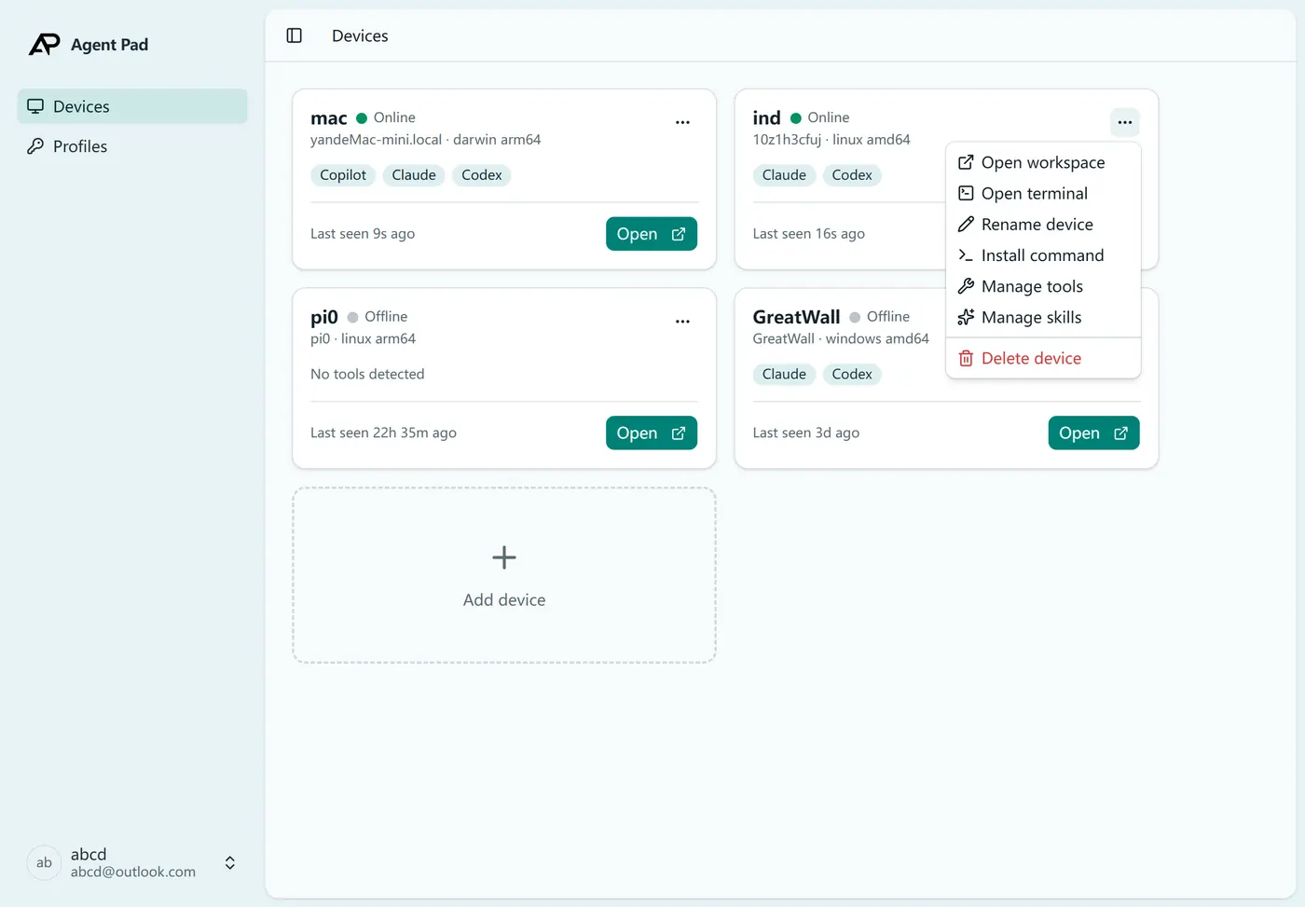Image resolution: width=1305 pixels, height=907 pixels.
Task: Click the Agent Pad app title
Action: [109, 45]
